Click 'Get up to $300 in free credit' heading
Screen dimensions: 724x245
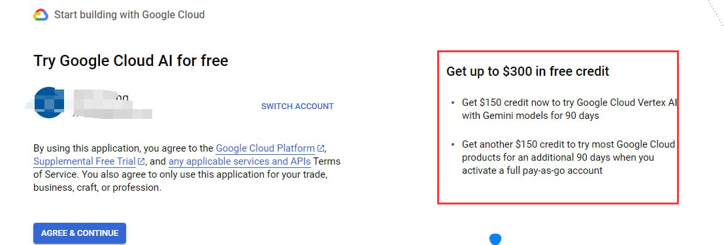click(x=528, y=71)
